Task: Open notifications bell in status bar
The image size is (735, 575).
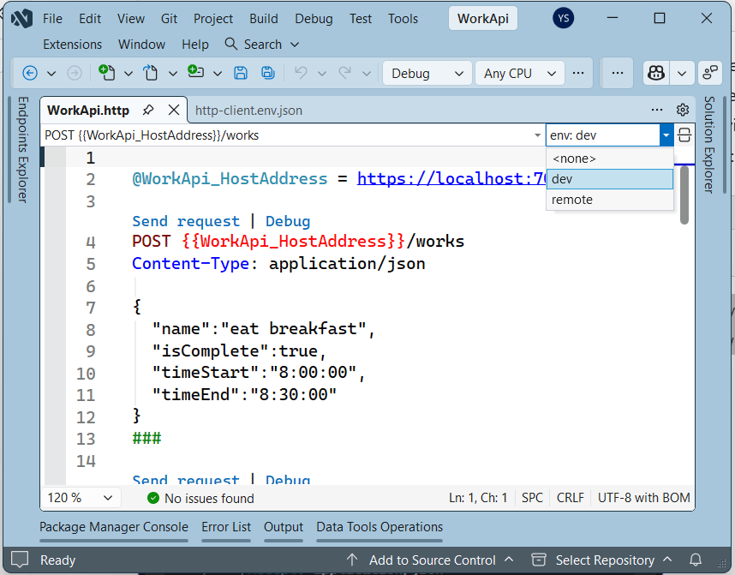Action: pyautogui.click(x=696, y=560)
